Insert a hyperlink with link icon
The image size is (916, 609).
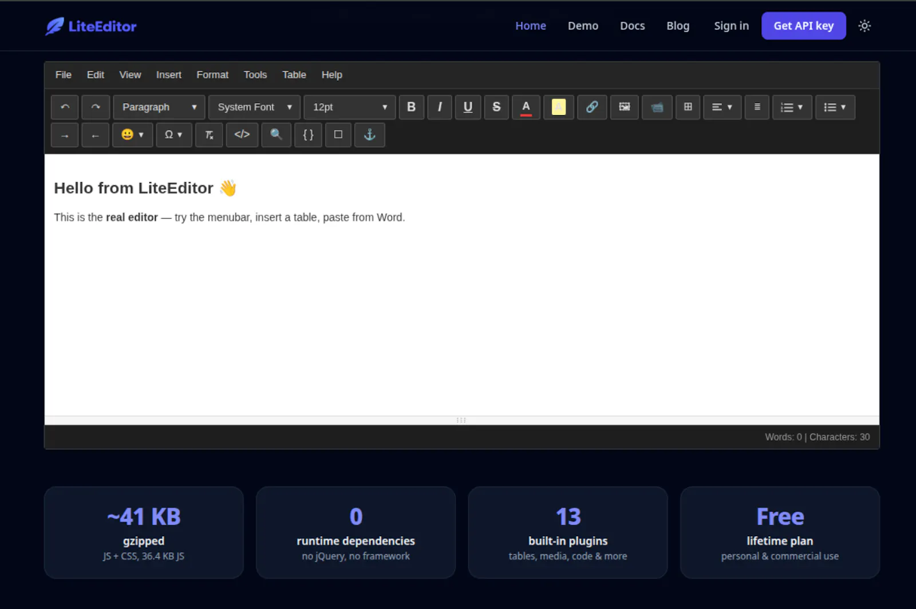(x=592, y=107)
